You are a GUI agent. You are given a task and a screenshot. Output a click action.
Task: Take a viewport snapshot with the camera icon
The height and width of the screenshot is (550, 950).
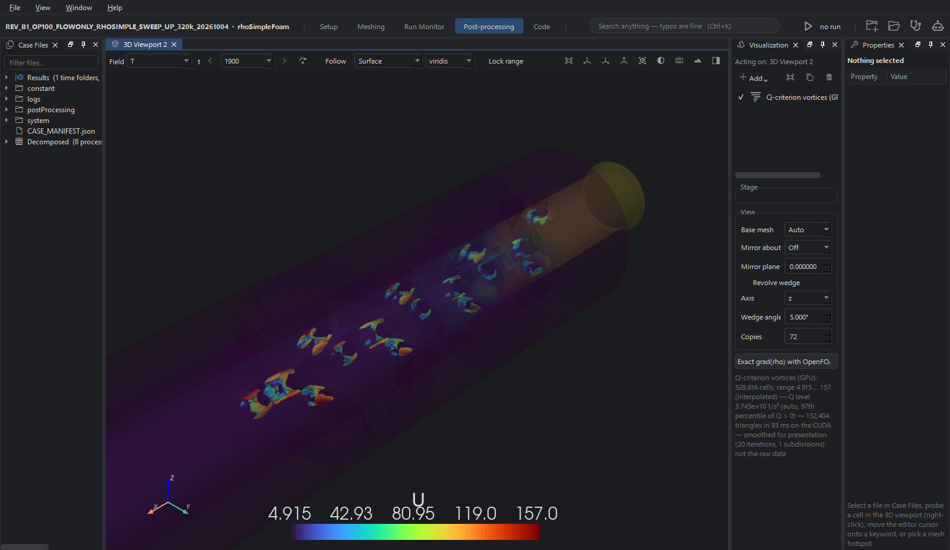[x=679, y=61]
